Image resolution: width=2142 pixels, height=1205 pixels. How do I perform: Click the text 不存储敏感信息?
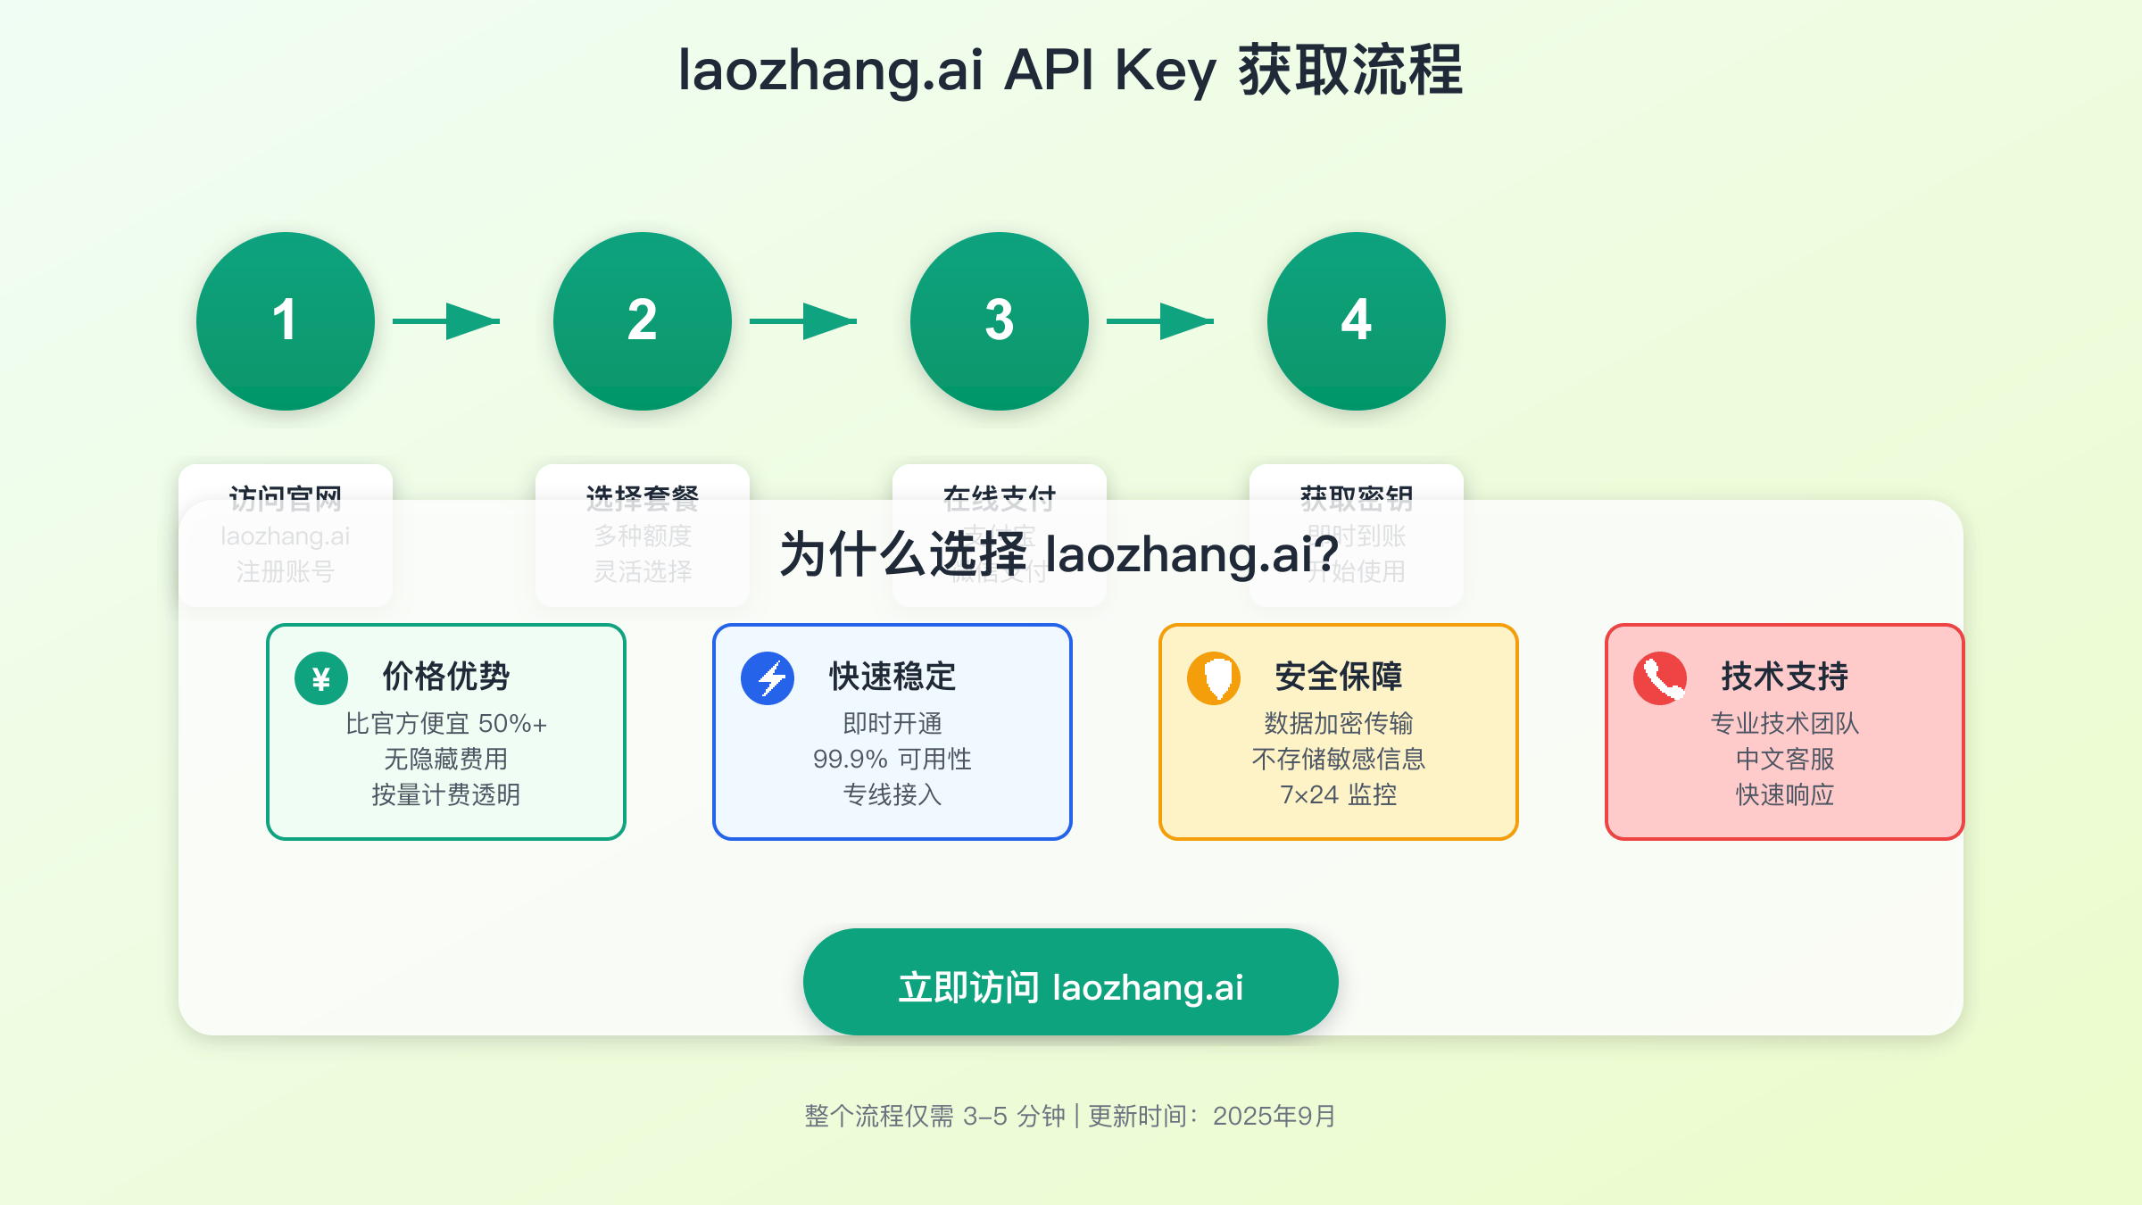click(x=1339, y=759)
